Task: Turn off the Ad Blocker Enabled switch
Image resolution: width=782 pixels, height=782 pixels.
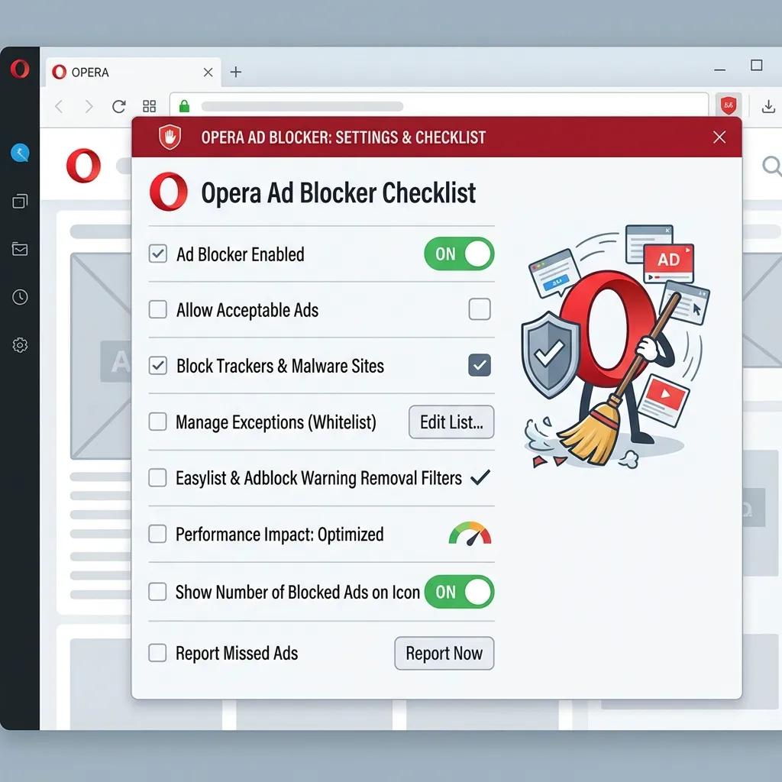Action: point(459,254)
